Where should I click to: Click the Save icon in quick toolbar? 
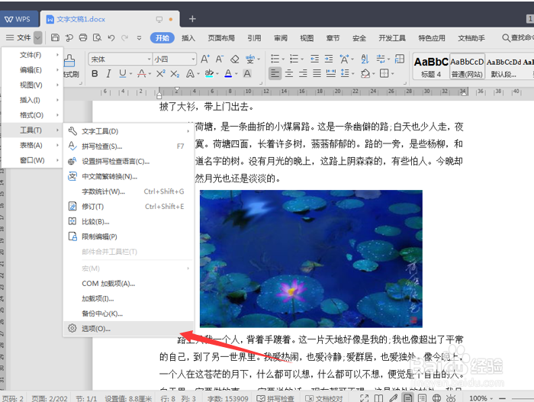coord(55,37)
